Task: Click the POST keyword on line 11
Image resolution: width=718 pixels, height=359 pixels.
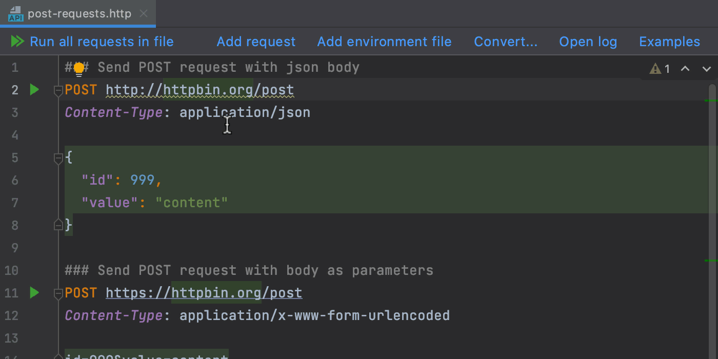Action: coord(81,293)
